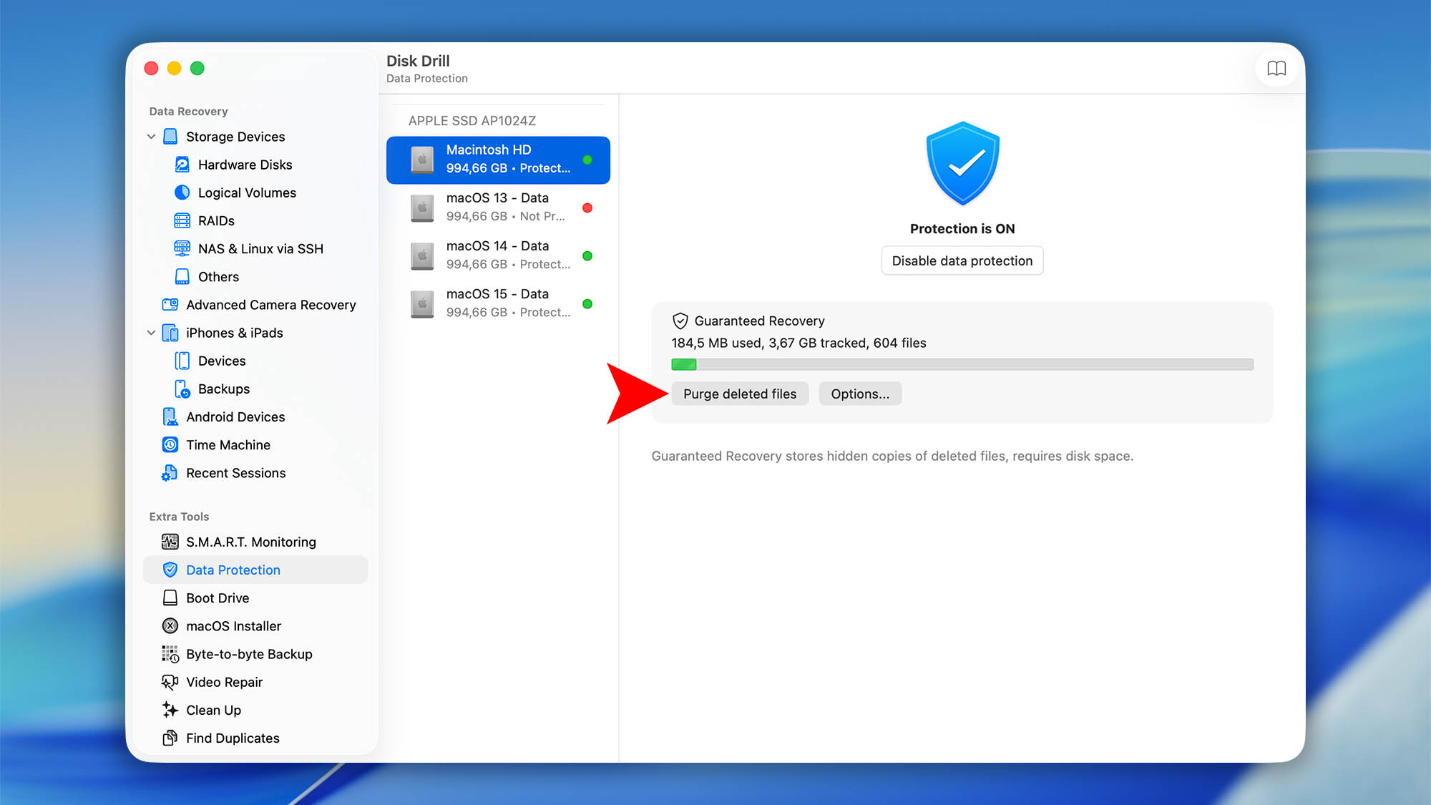This screenshot has height=805, width=1431.
Task: Select Recent Sessions label
Action: click(235, 473)
